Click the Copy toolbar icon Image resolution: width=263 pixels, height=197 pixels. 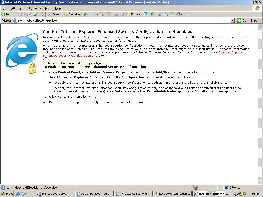166,14
